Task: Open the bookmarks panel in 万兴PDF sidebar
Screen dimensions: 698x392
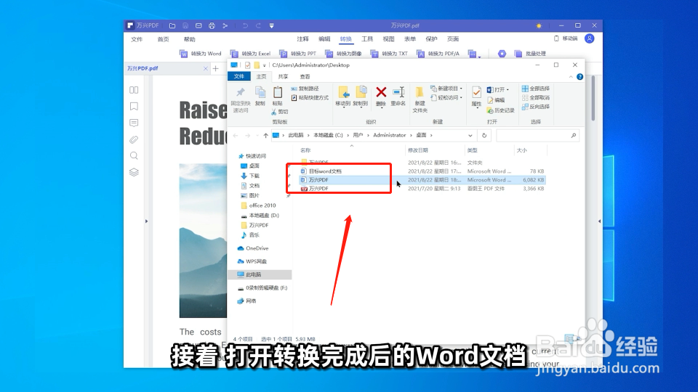Action: pos(134,106)
